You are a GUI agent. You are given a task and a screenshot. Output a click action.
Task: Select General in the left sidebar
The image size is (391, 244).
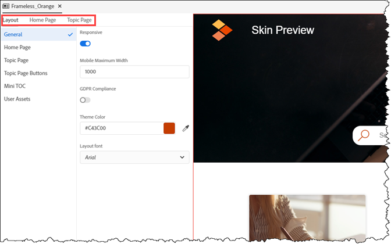coord(13,35)
